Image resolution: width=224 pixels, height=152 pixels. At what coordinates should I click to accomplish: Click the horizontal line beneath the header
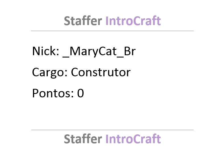pos(112,31)
